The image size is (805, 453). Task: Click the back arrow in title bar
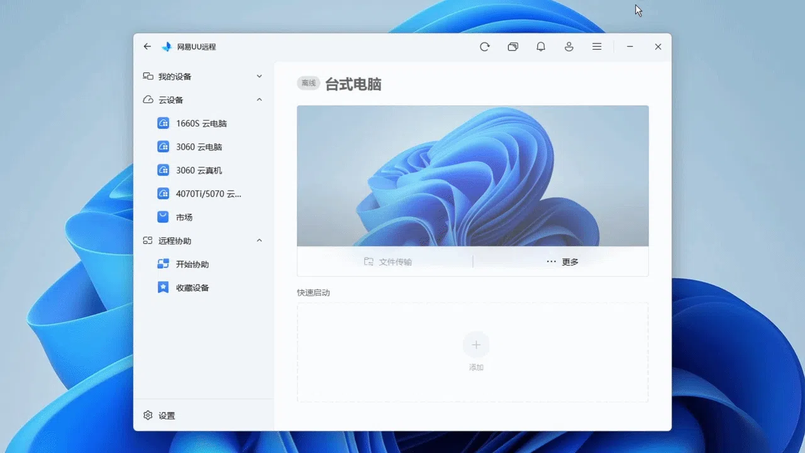point(147,47)
